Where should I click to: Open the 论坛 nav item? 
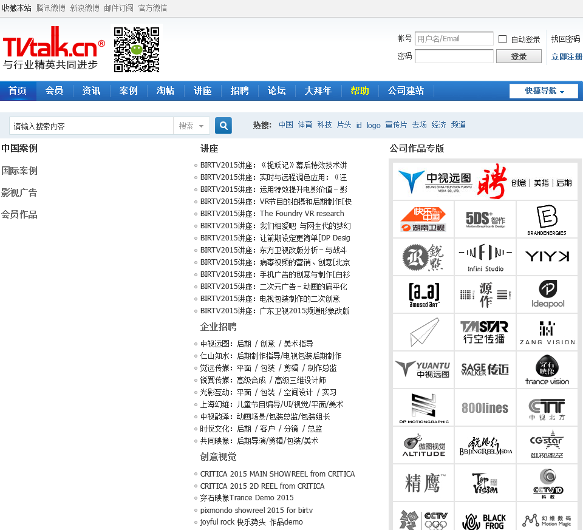pyautogui.click(x=277, y=90)
